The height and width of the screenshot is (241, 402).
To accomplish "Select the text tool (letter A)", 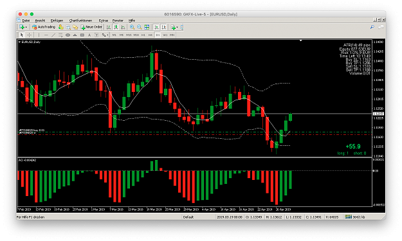I will pos(89,35).
